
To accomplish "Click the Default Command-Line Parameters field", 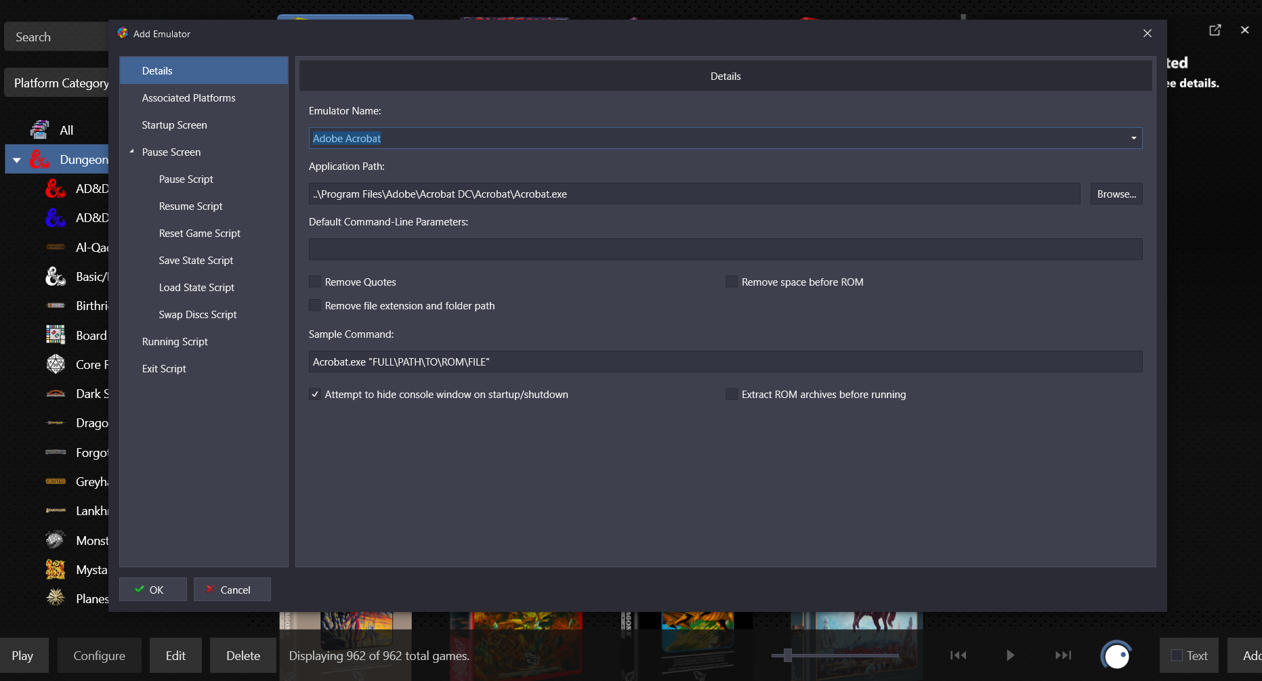I will 725,249.
